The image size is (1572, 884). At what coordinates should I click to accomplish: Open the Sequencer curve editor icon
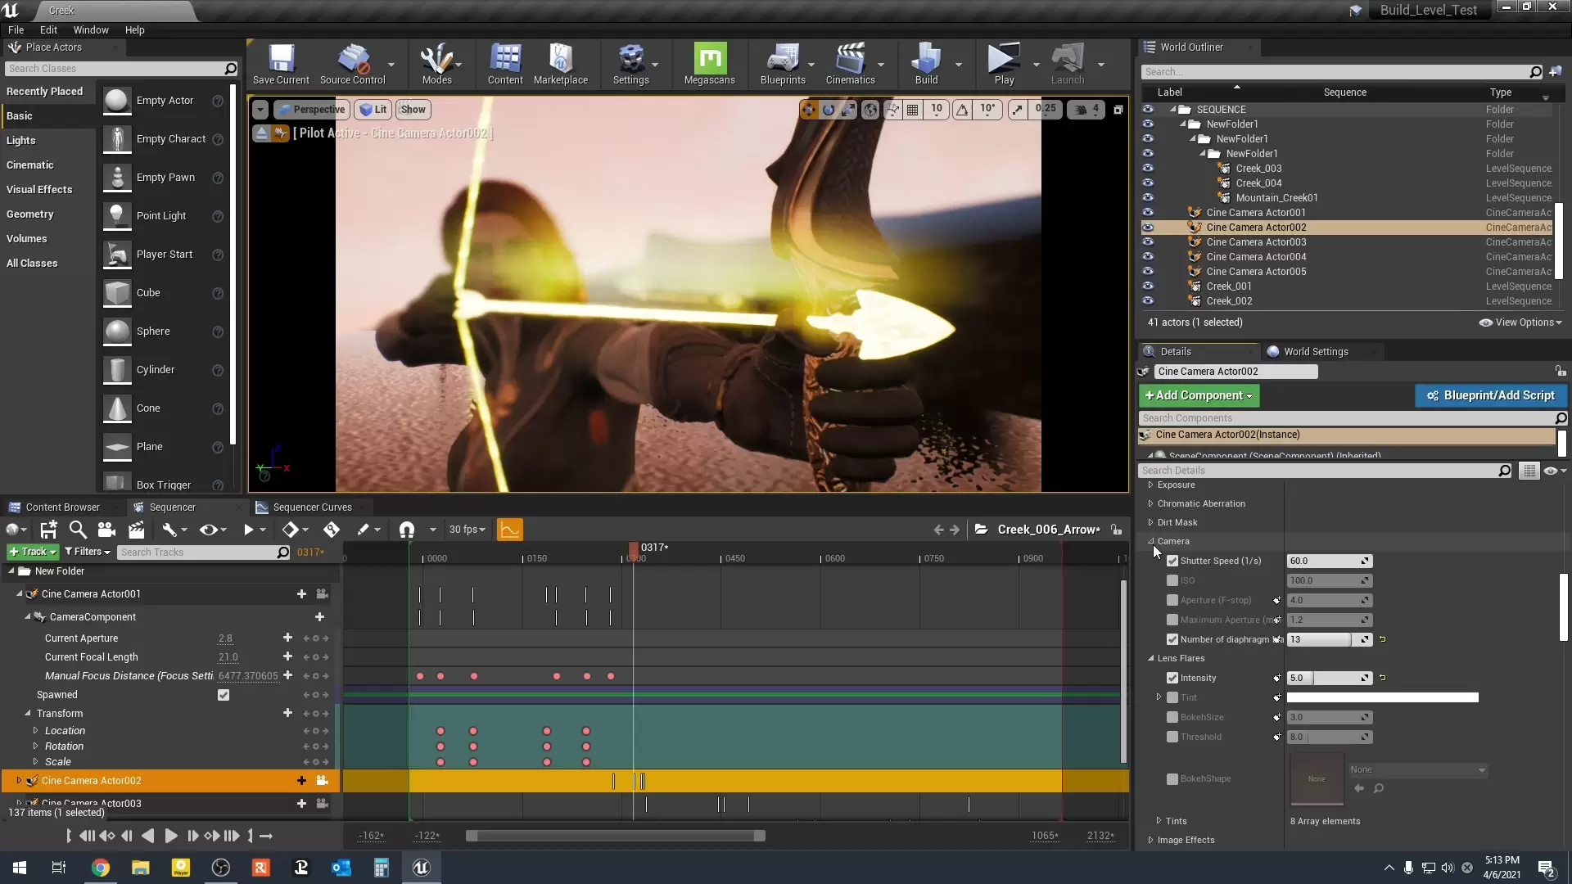[509, 530]
